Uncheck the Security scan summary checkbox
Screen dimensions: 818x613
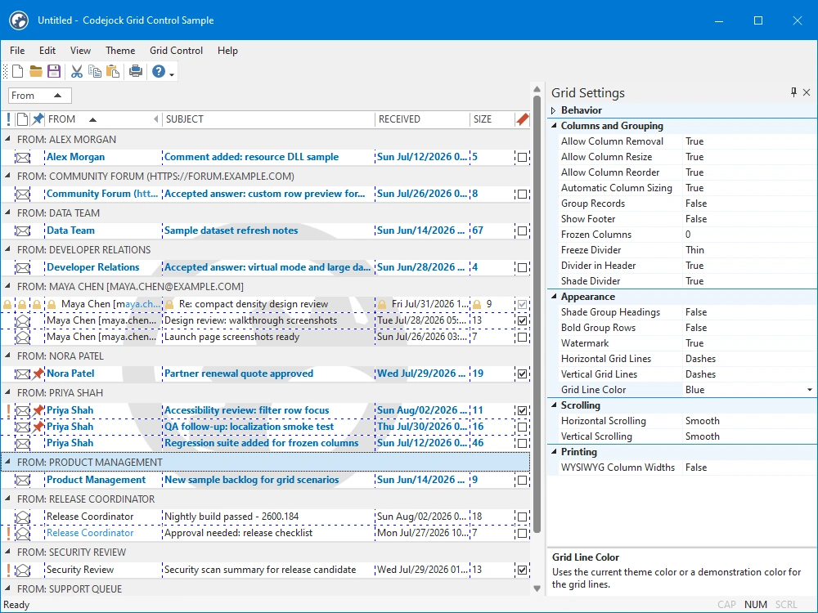click(522, 570)
